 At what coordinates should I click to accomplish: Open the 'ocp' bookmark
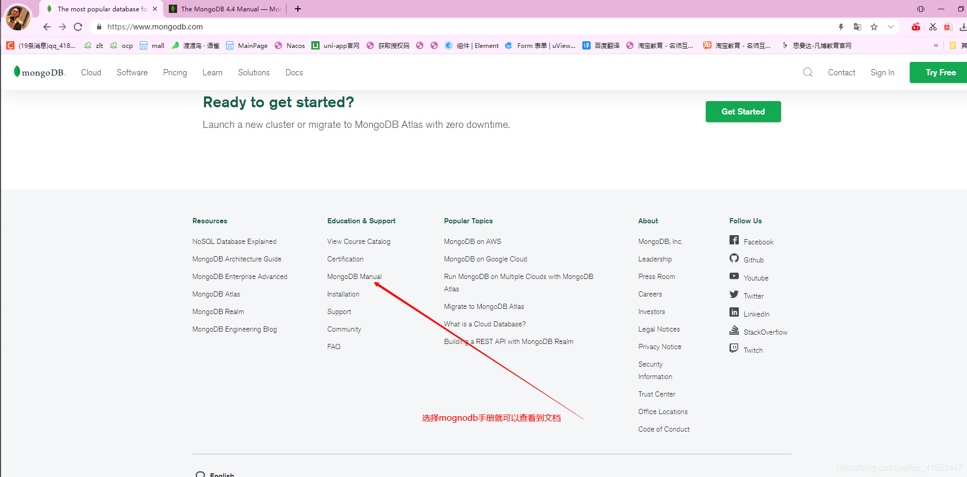coord(121,45)
